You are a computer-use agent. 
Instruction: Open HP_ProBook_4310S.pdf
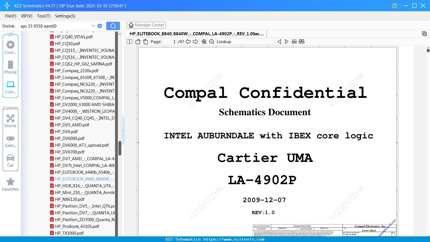(x=77, y=226)
